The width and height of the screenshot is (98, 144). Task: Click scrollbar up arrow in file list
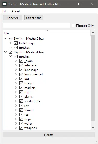[93, 33]
